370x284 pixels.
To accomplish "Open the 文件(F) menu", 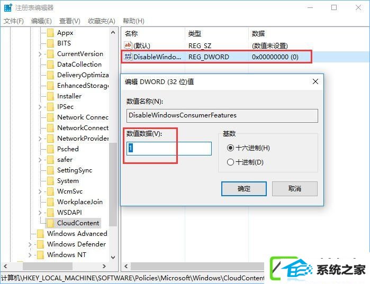I will (14, 21).
